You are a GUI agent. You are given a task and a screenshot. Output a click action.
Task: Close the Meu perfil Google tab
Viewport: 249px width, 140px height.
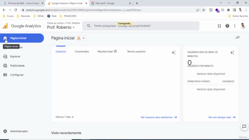(x=130, y=3)
